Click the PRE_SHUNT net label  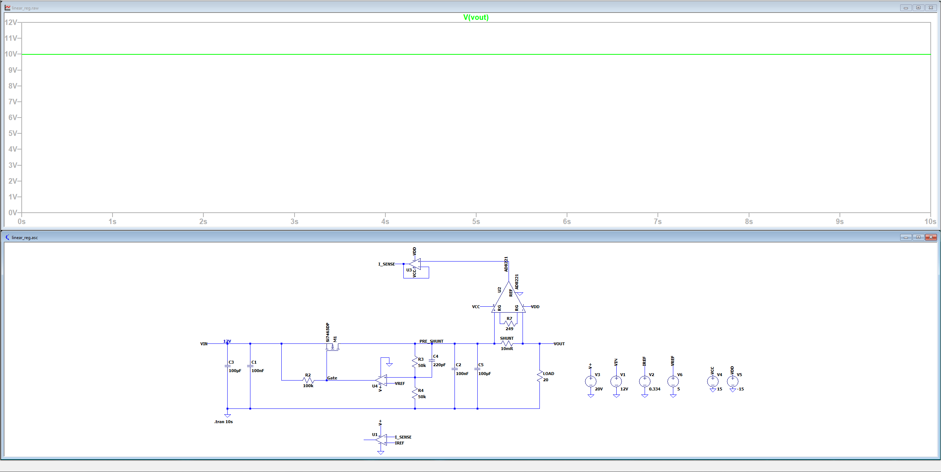(431, 341)
